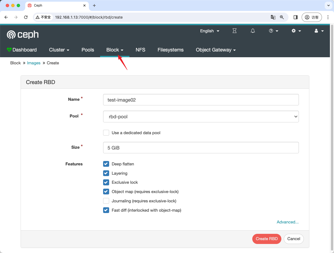334x253 pixels.
Task: Reload the page with the refresh icon
Action: (x=26, y=17)
